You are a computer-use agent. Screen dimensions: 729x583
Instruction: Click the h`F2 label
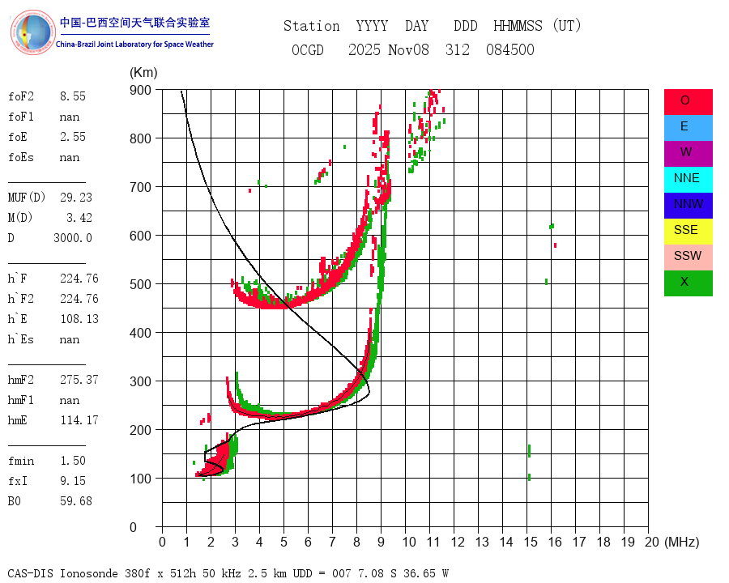[x=20, y=299]
